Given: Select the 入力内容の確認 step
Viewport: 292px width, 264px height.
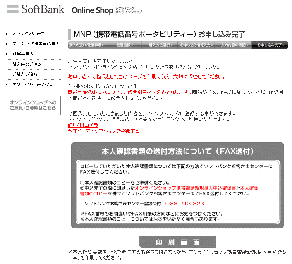Looking at the screenshot, I should [233, 45].
